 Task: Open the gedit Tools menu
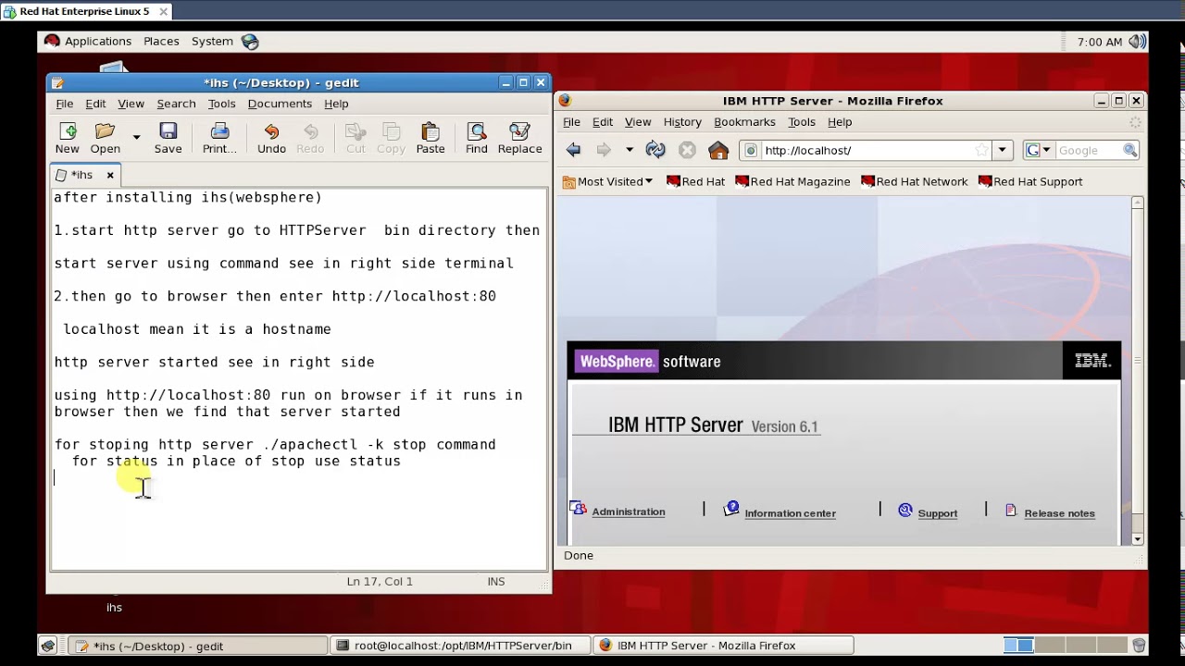pyautogui.click(x=221, y=104)
